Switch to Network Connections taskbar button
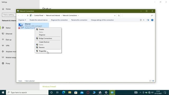Screen dimensions: 169x95 pyautogui.click(x=112, y=92)
